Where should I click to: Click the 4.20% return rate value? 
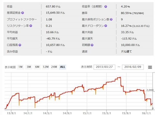pyautogui.click(x=125, y=6)
